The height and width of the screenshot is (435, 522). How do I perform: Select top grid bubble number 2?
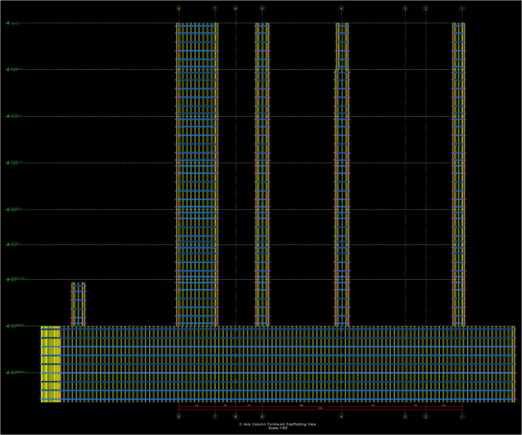426,8
